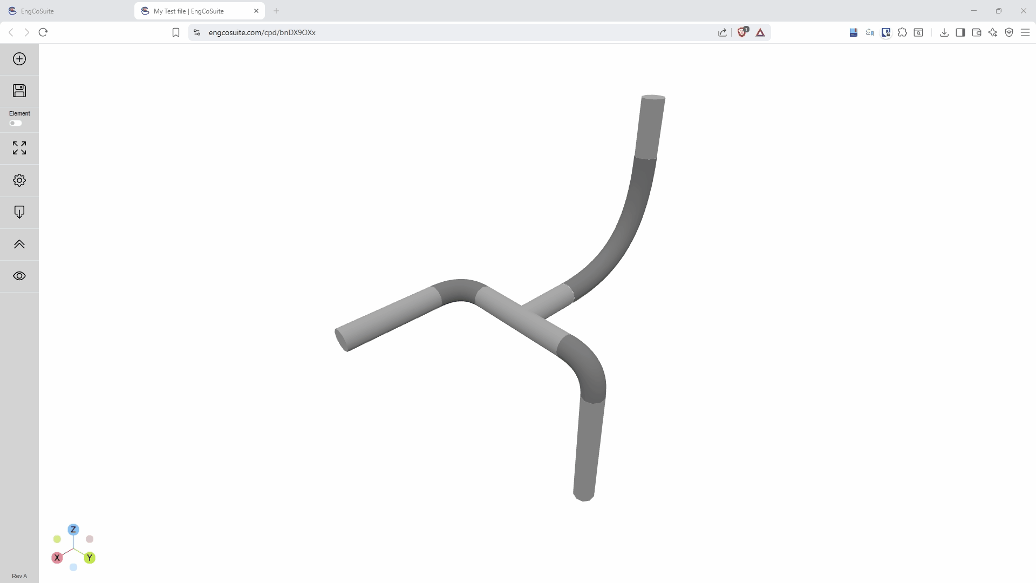Open the browser main menu
The height and width of the screenshot is (583, 1036).
(1025, 32)
